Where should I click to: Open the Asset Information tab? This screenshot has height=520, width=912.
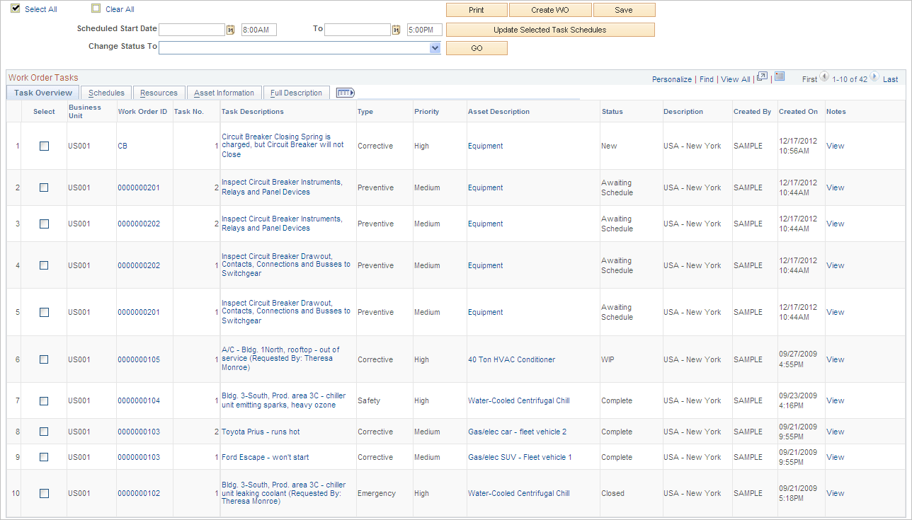click(x=224, y=92)
